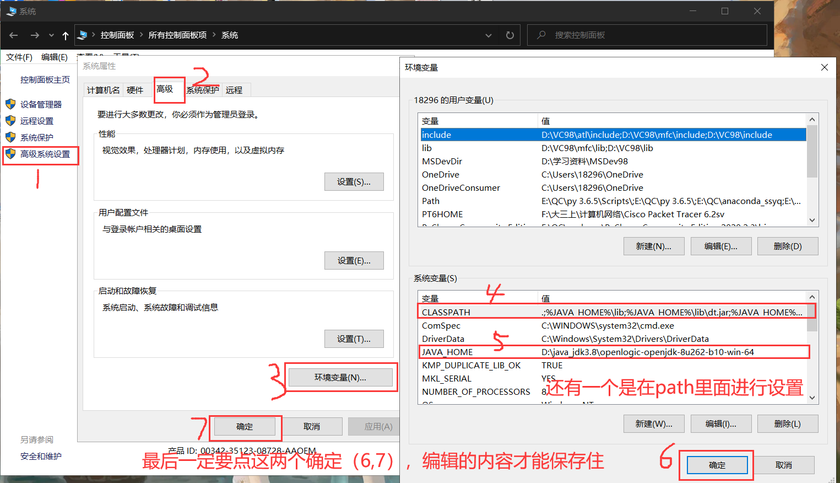Open user profile 设置(E)... button
This screenshot has height=483, width=840.
[354, 260]
